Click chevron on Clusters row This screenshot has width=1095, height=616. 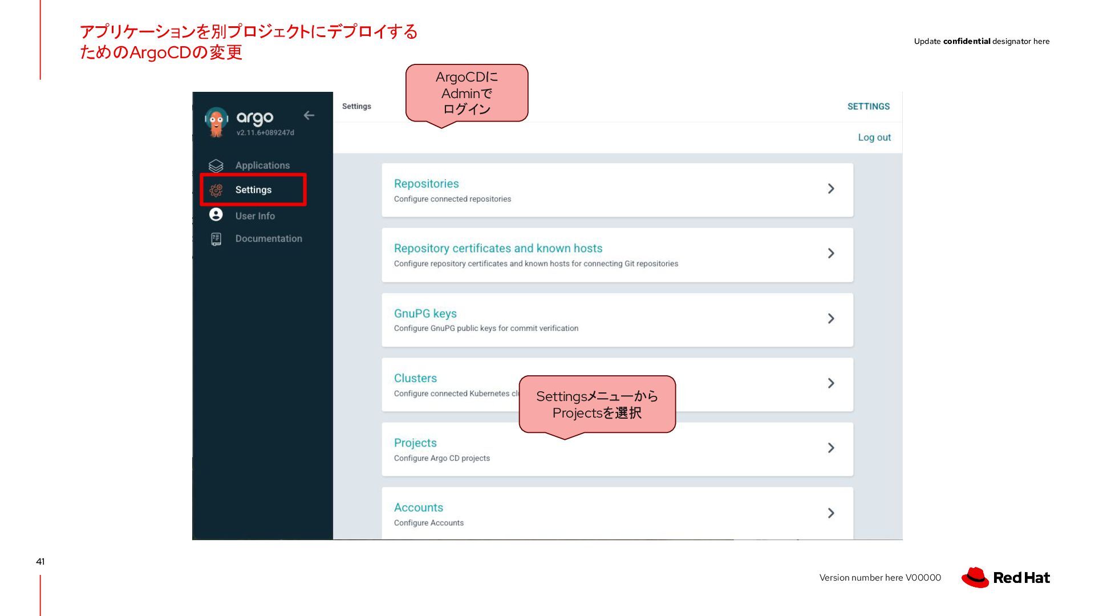(x=831, y=383)
